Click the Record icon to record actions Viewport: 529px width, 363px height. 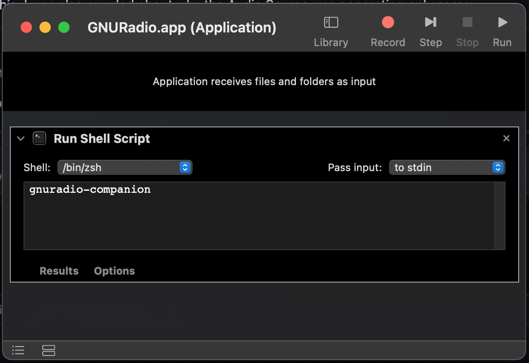[388, 22]
